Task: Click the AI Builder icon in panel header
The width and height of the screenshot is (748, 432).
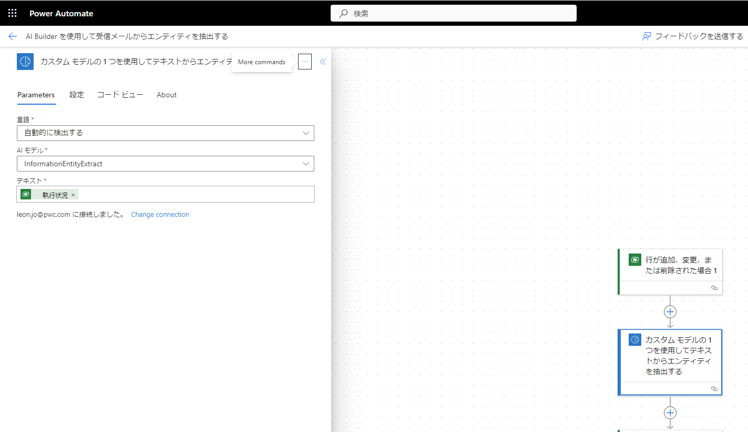Action: click(25, 62)
